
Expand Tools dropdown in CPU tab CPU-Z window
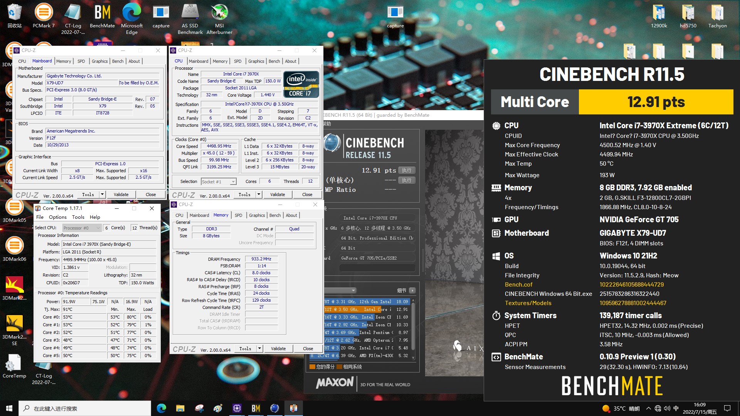[x=259, y=195]
